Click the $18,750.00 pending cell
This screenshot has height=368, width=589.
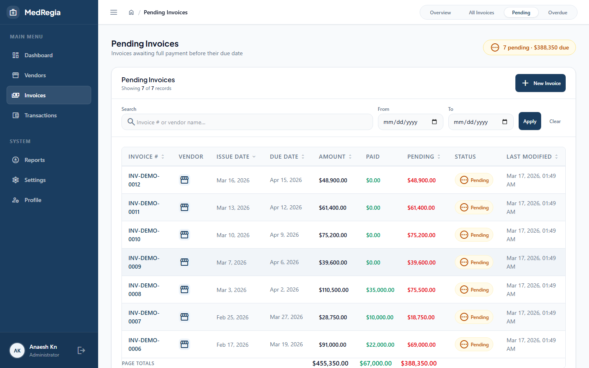(421, 317)
